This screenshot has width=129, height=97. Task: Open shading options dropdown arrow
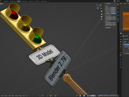[x=97, y=96]
